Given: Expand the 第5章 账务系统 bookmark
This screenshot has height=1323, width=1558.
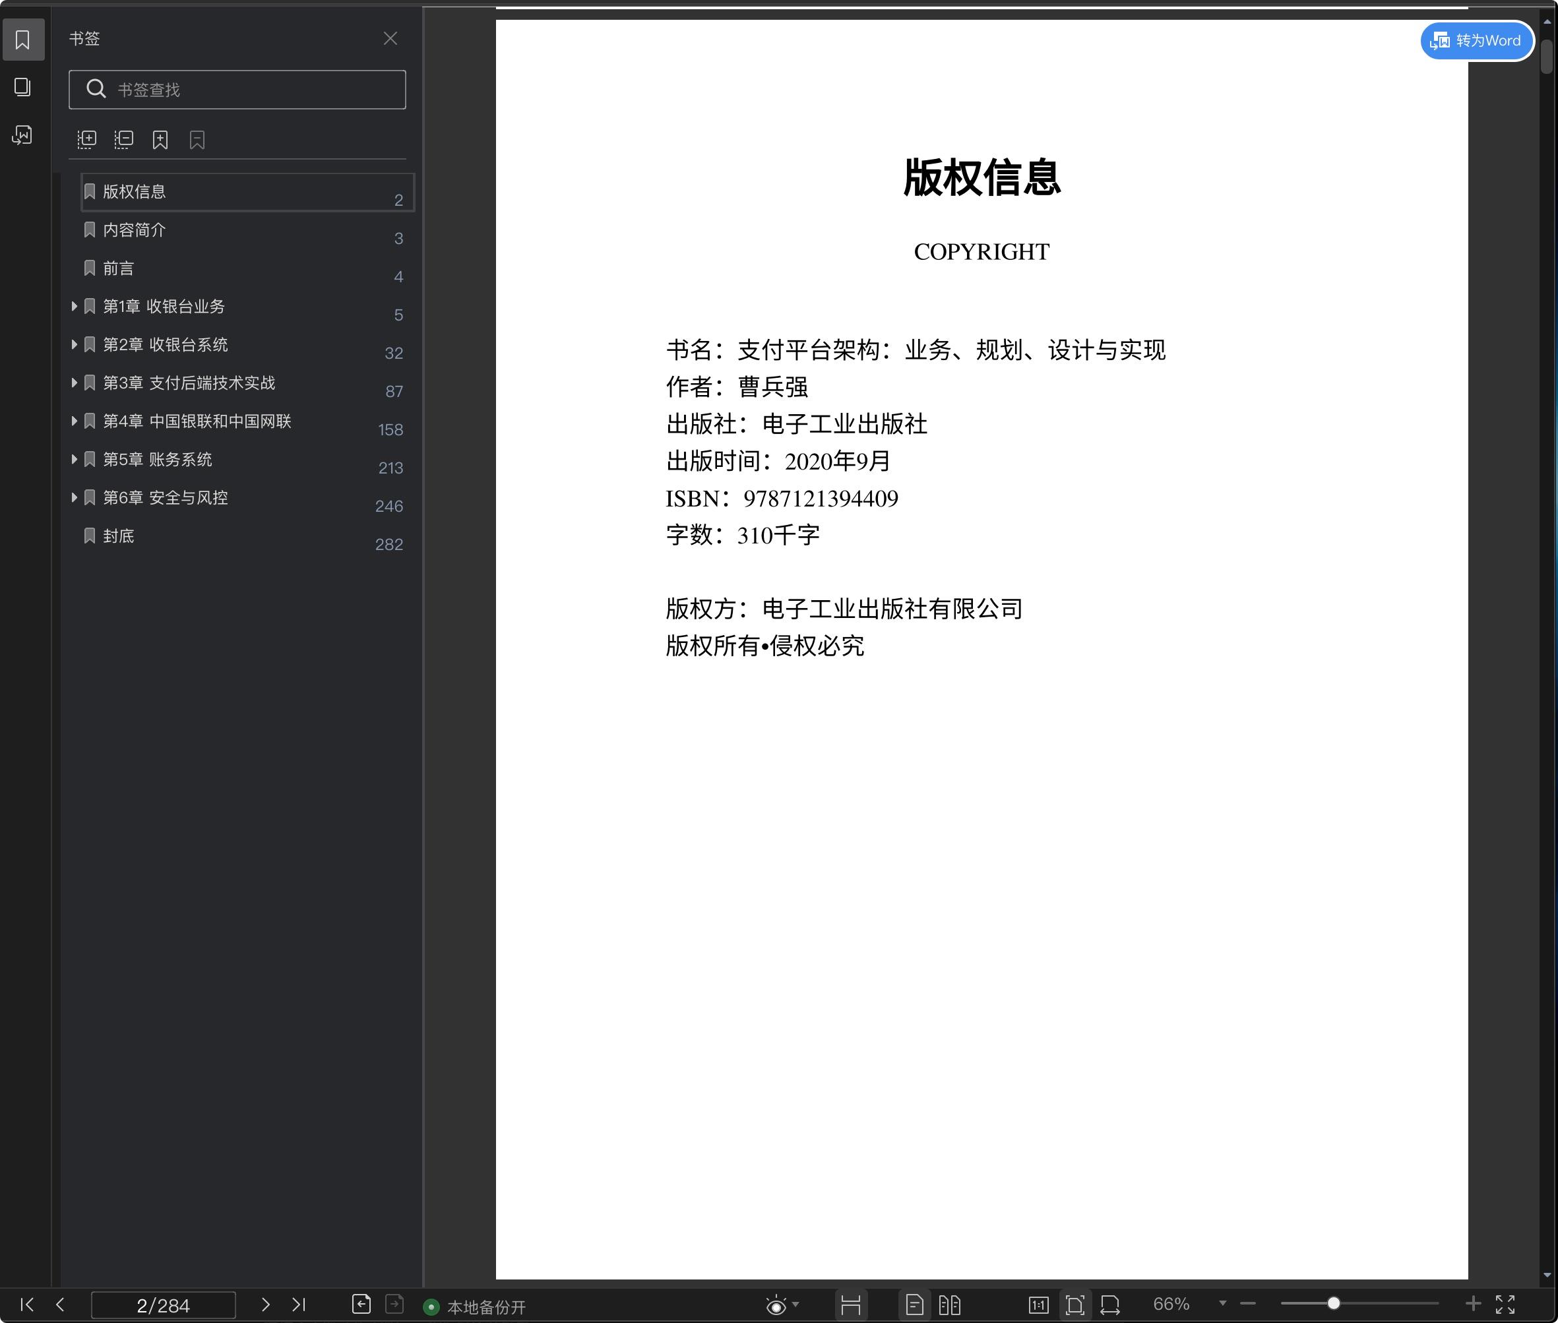Looking at the screenshot, I should [75, 459].
